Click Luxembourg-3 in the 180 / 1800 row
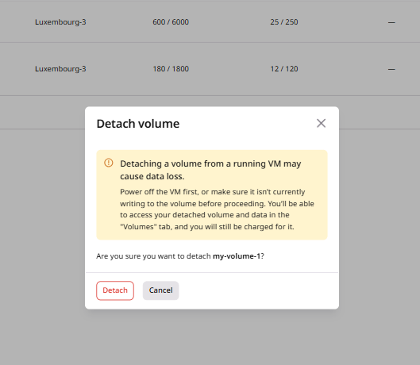 pos(60,69)
